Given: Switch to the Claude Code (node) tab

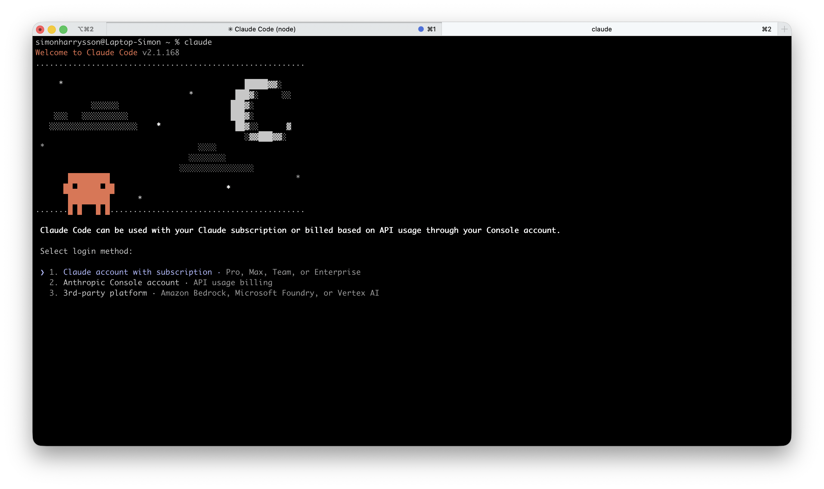Looking at the screenshot, I should click(x=274, y=29).
